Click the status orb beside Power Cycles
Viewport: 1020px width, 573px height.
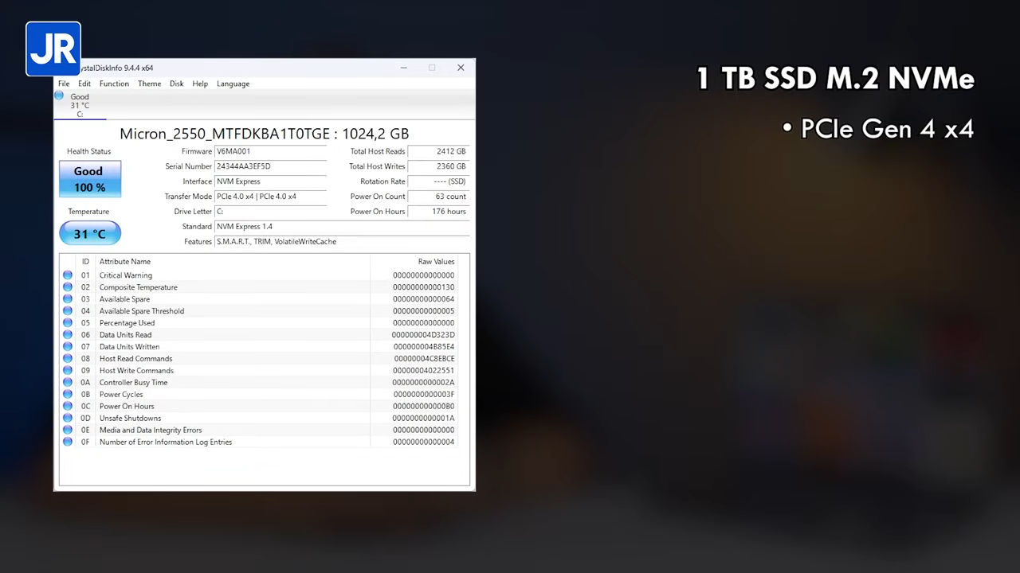[x=68, y=395]
